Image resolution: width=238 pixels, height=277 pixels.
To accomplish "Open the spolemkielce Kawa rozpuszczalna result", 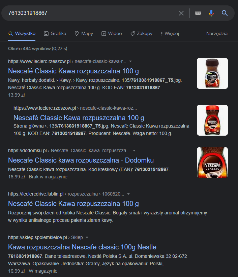I will tap(82, 247).
